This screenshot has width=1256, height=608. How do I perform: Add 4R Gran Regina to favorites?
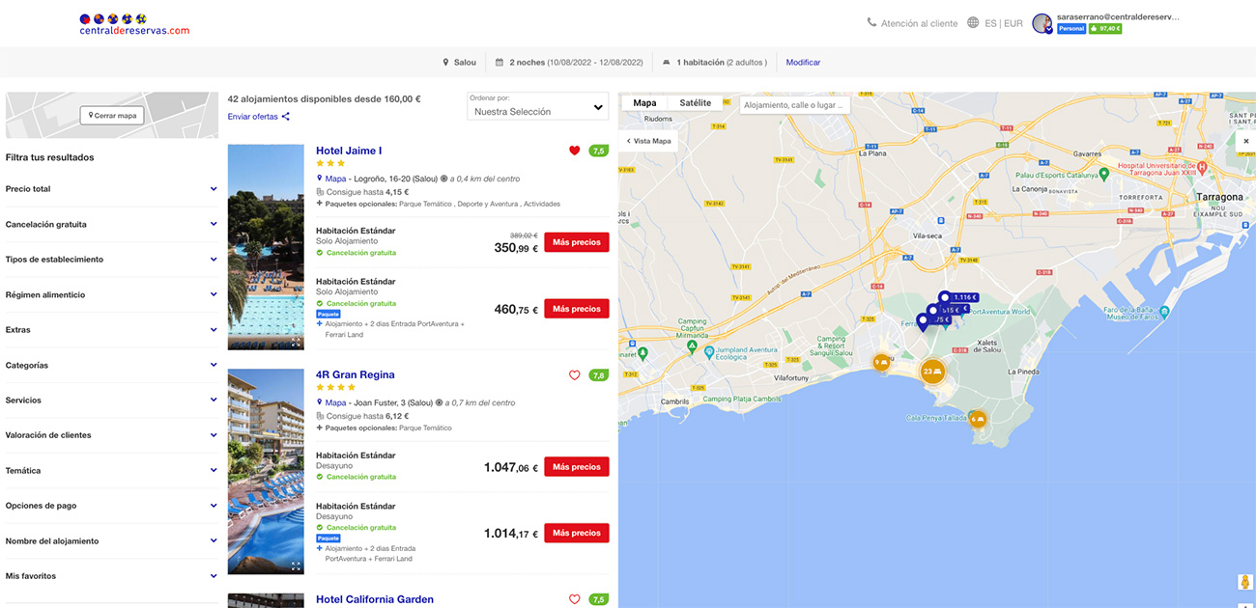click(x=574, y=375)
